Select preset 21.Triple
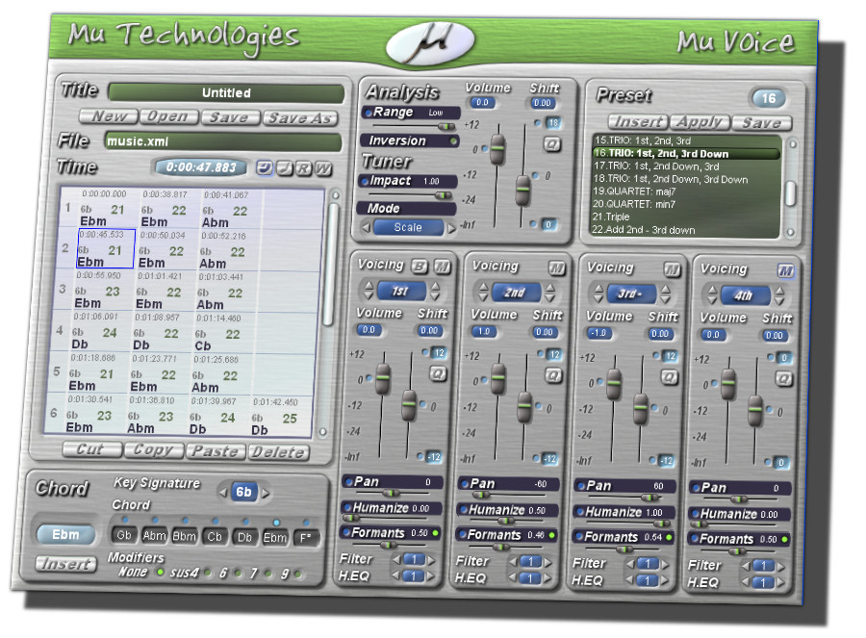 pos(686,217)
